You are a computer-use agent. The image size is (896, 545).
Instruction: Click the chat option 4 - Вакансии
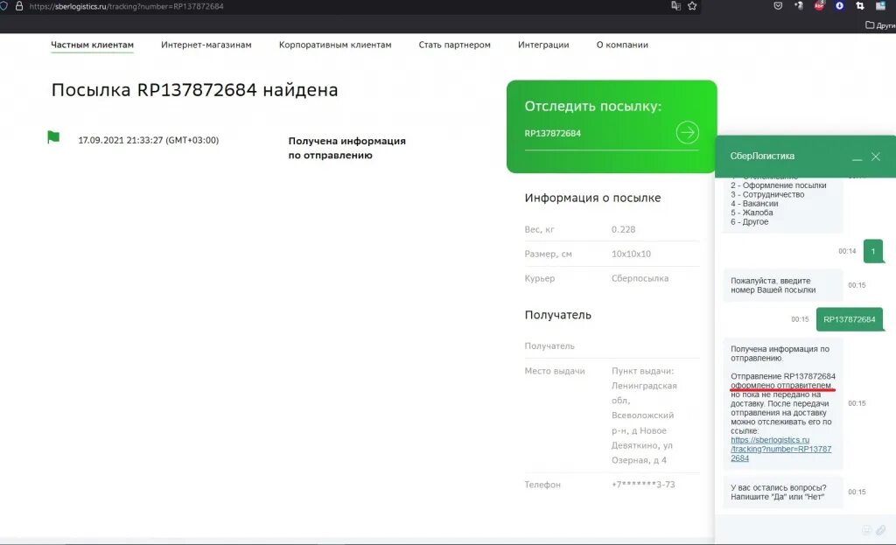tap(754, 203)
